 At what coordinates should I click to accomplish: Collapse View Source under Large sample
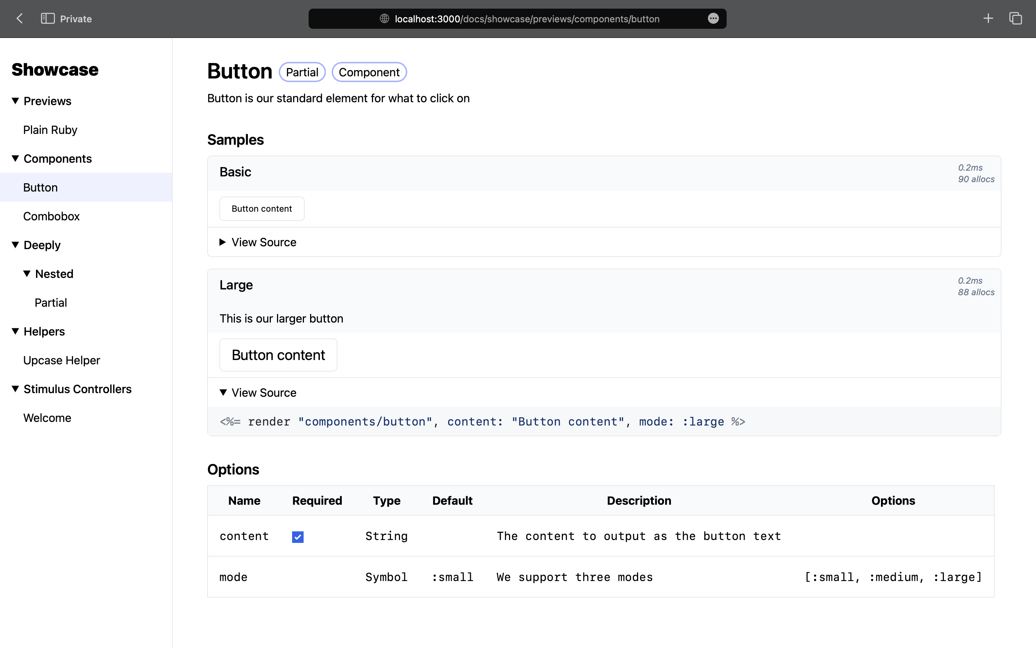[x=258, y=392]
